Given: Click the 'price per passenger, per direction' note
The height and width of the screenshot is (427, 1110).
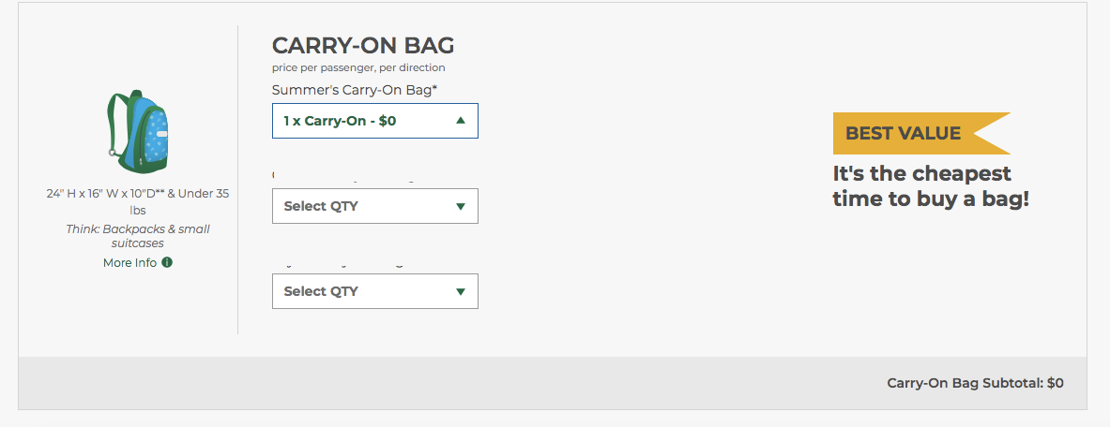Looking at the screenshot, I should [x=358, y=67].
